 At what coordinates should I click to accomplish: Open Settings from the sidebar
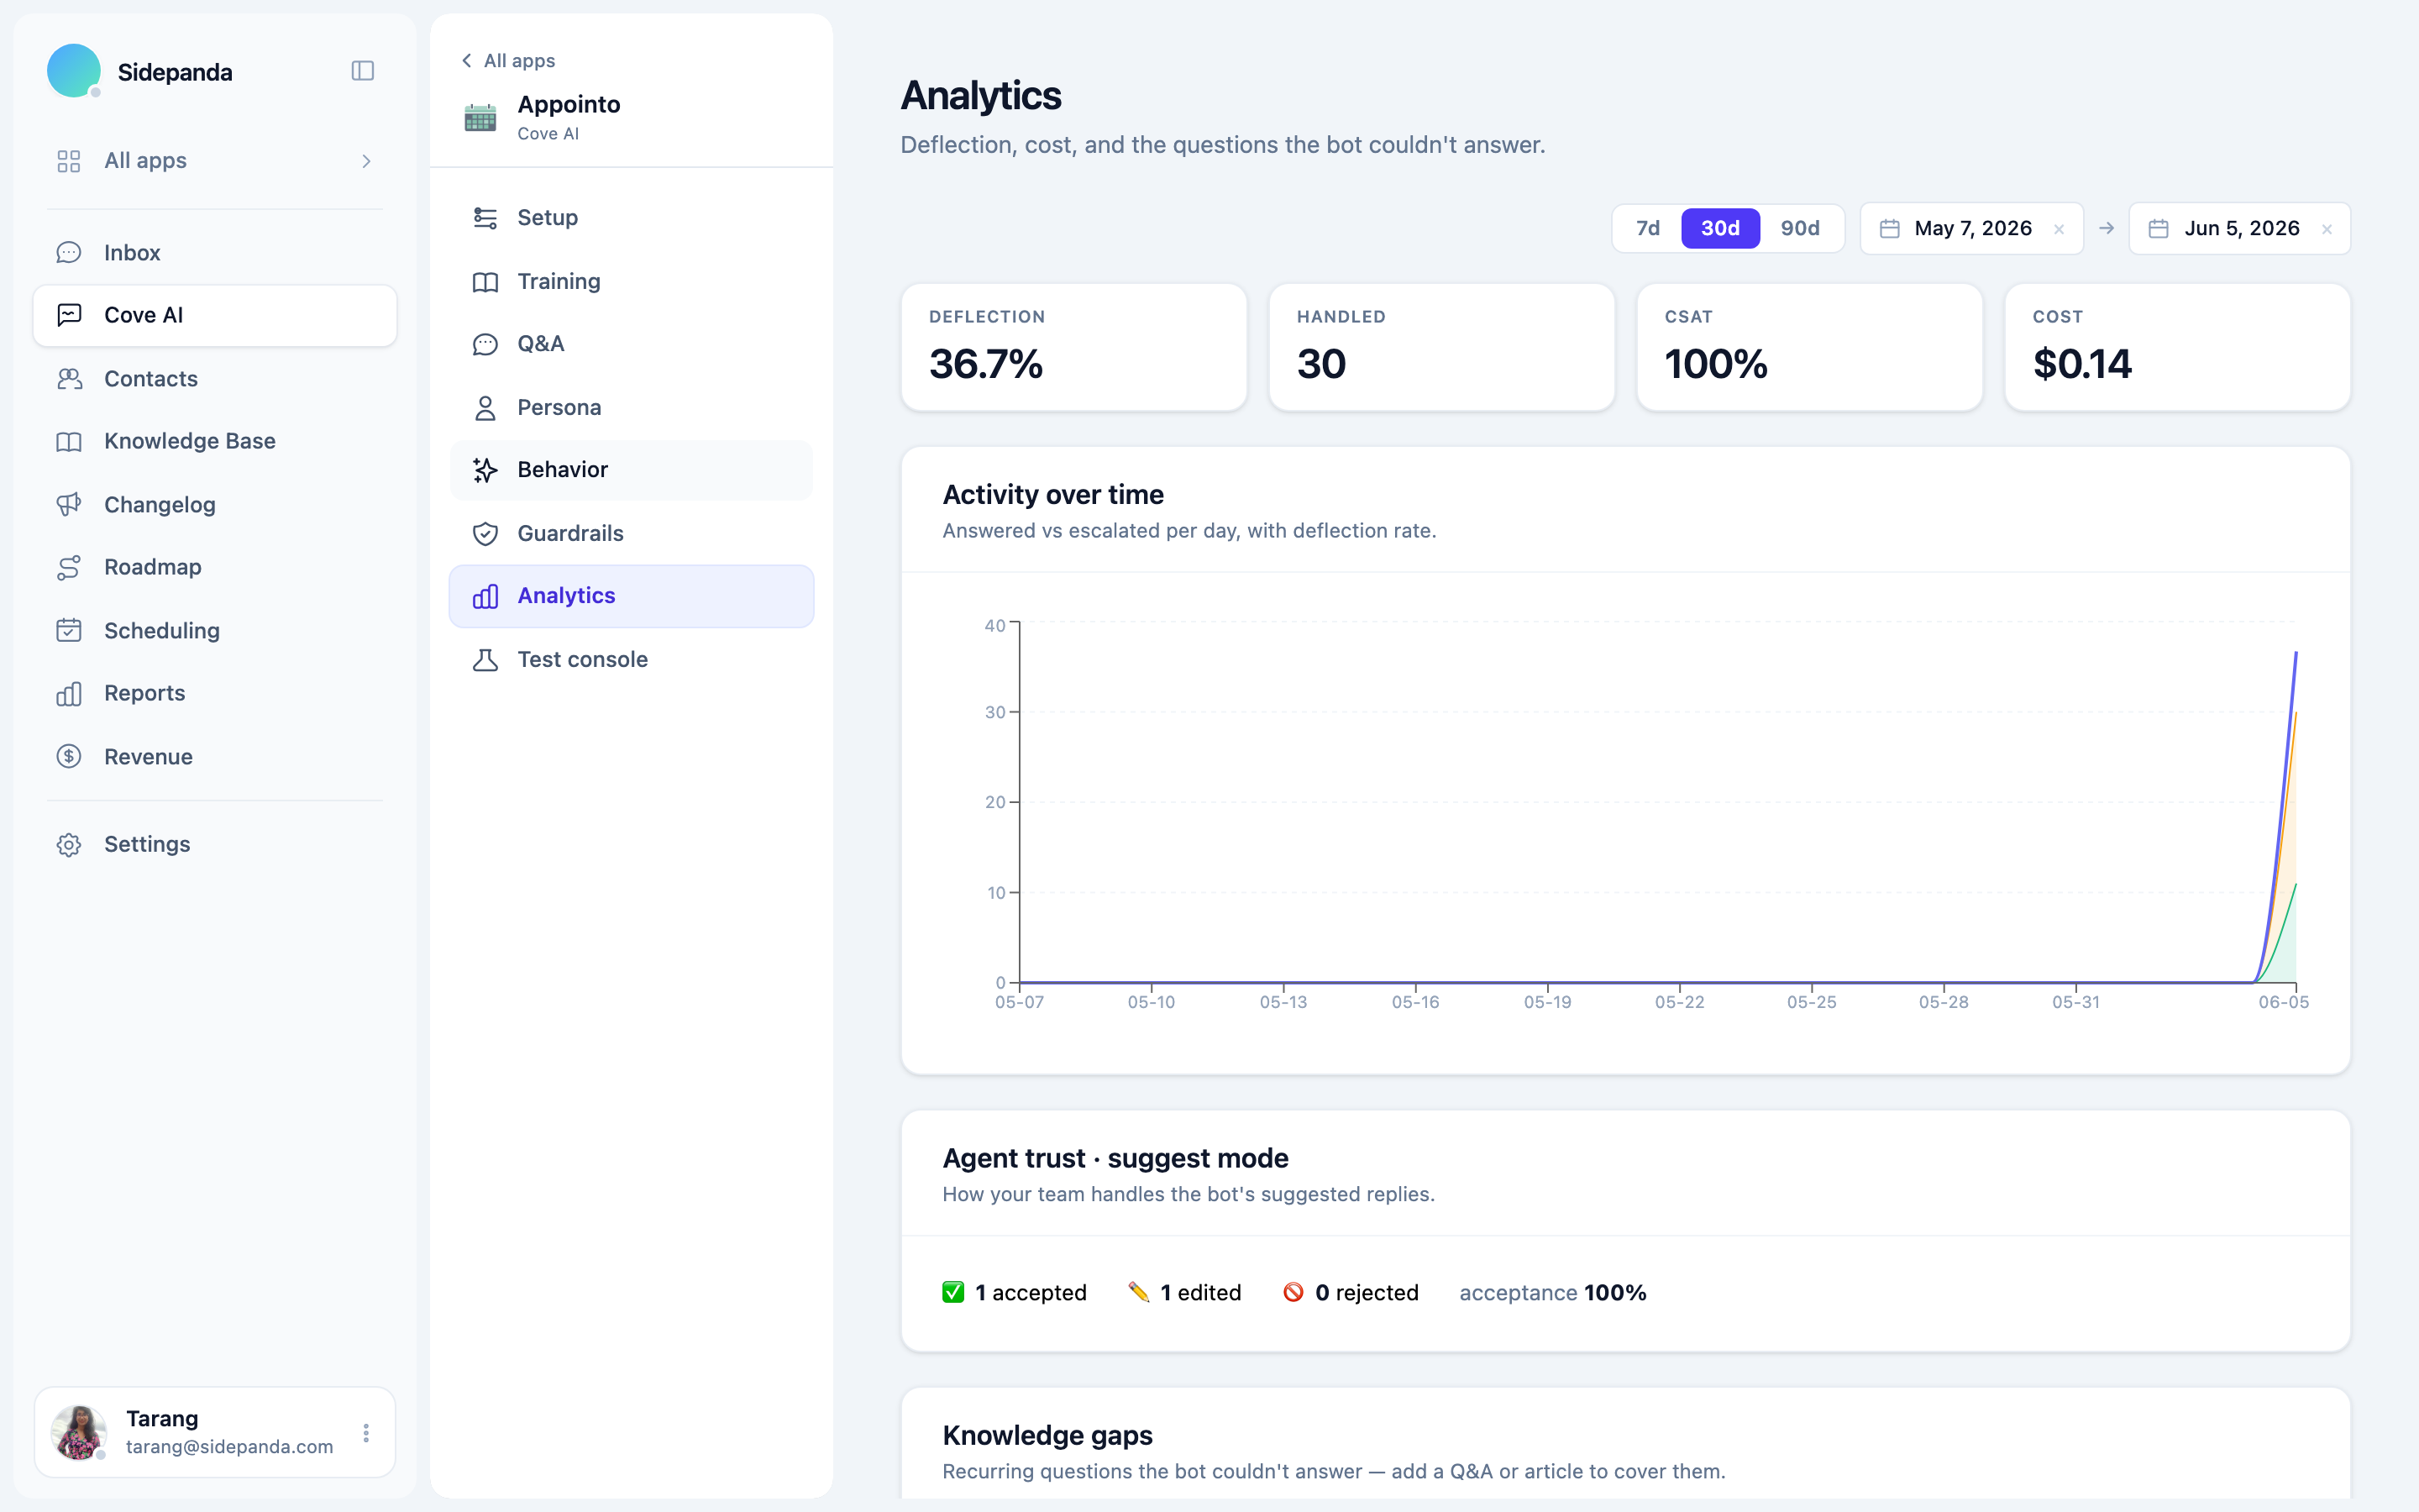[x=215, y=844]
